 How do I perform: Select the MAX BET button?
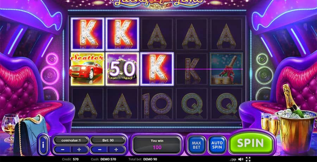point(197,145)
